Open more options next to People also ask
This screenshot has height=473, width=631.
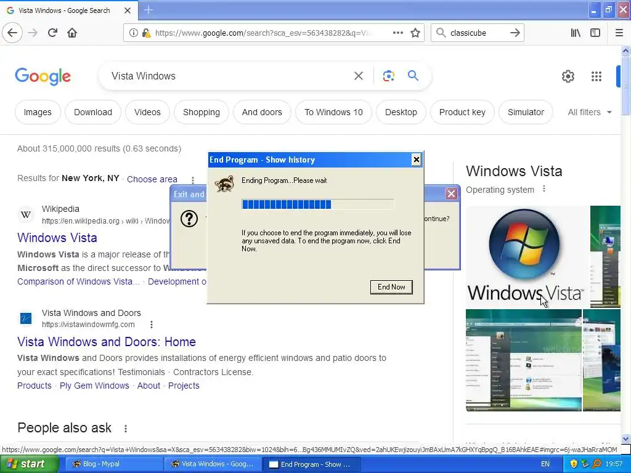(x=126, y=429)
